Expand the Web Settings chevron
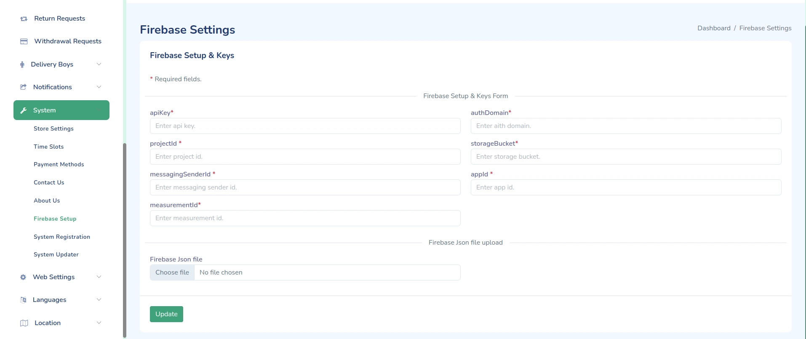The width and height of the screenshot is (806, 339). [99, 277]
